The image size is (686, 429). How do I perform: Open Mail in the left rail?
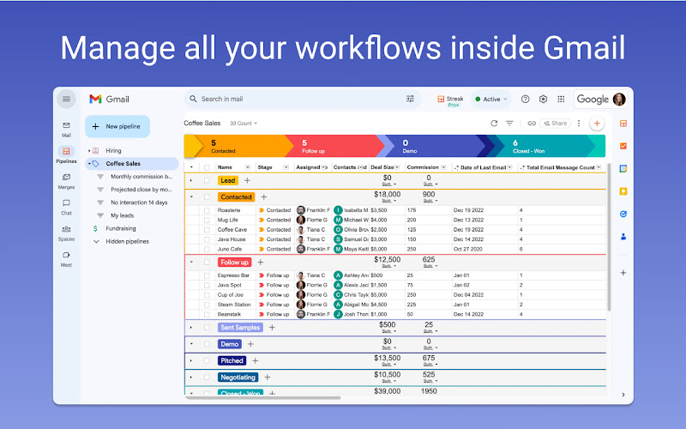pyautogui.click(x=67, y=130)
